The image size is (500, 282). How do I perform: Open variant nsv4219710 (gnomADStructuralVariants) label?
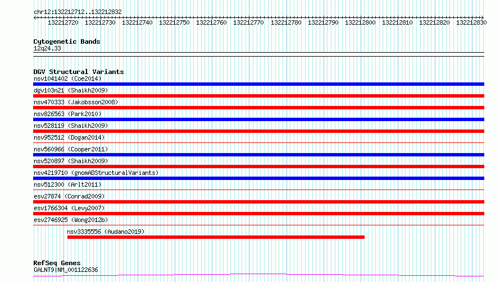tap(96, 173)
